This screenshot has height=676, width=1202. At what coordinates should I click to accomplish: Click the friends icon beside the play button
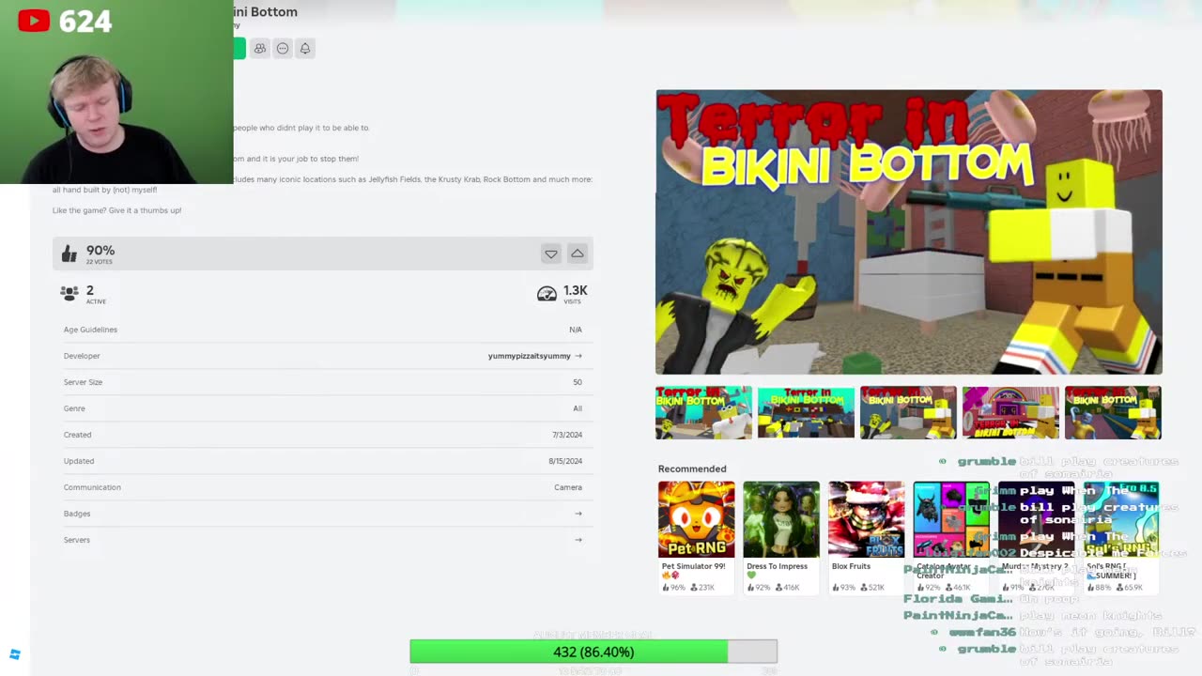[260, 48]
